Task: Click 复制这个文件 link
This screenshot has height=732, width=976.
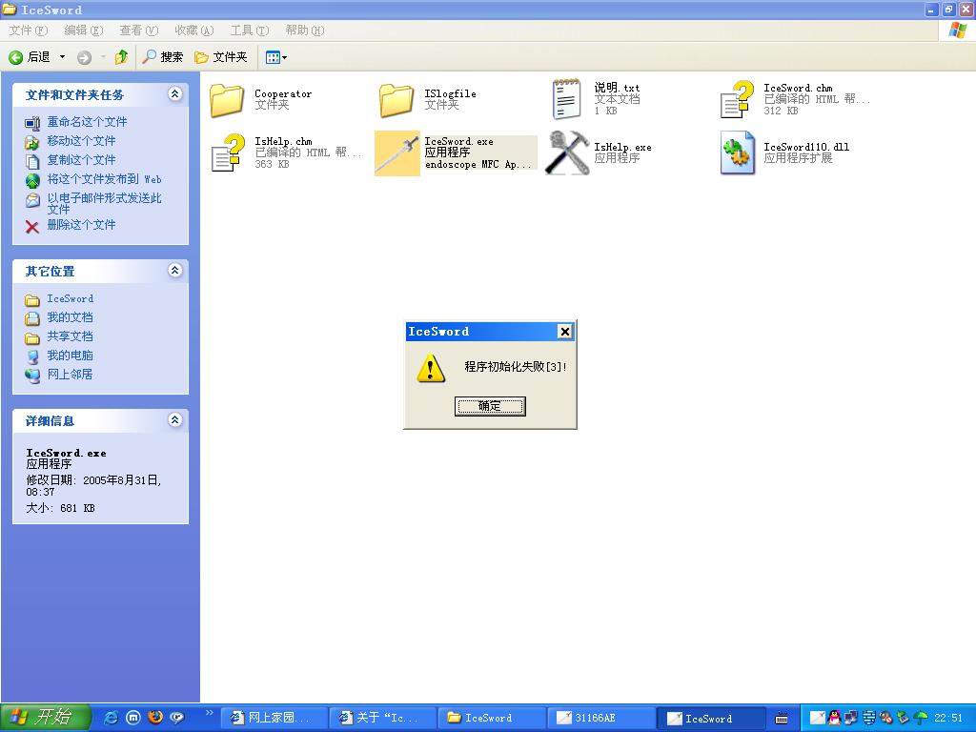Action: pos(82,160)
